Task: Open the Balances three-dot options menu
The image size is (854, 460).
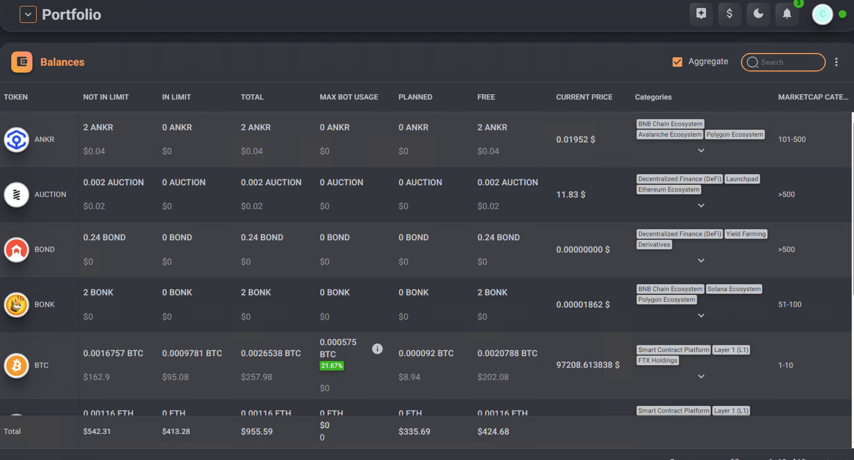Action: (836, 62)
